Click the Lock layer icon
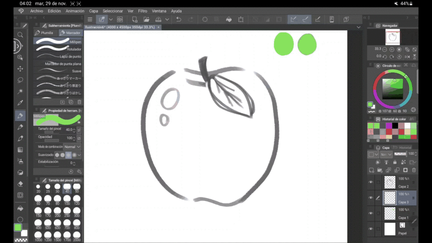Screen dimensions: 432x243 pos(395,162)
